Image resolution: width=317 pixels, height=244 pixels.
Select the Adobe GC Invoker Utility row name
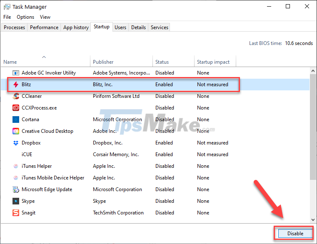(x=49, y=73)
